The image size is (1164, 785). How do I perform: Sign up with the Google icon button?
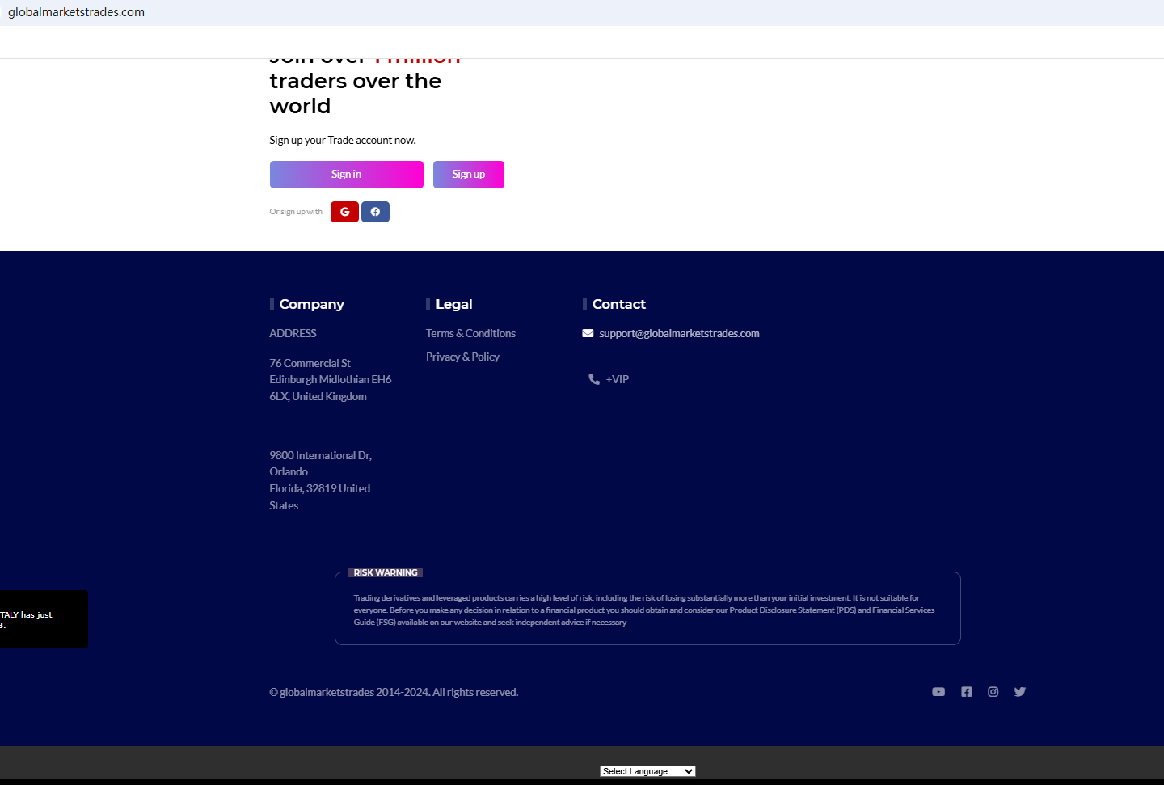(x=344, y=212)
